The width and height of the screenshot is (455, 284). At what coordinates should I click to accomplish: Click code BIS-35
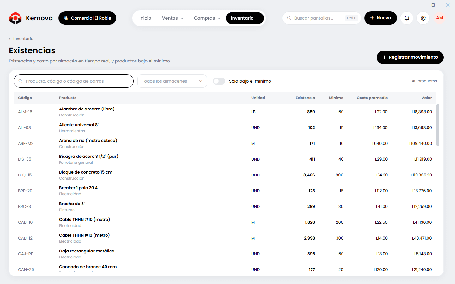coord(25,159)
